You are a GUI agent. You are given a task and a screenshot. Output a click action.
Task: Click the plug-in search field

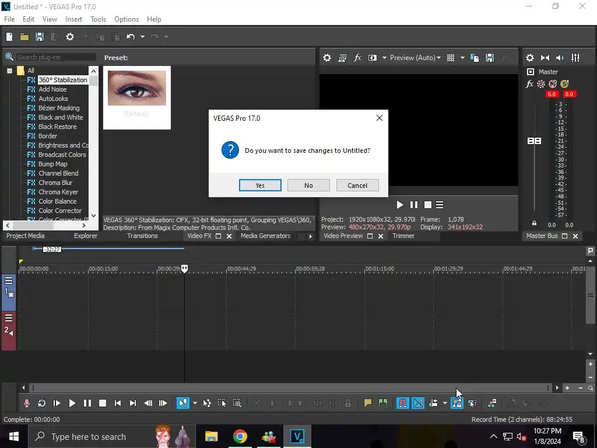(55, 57)
